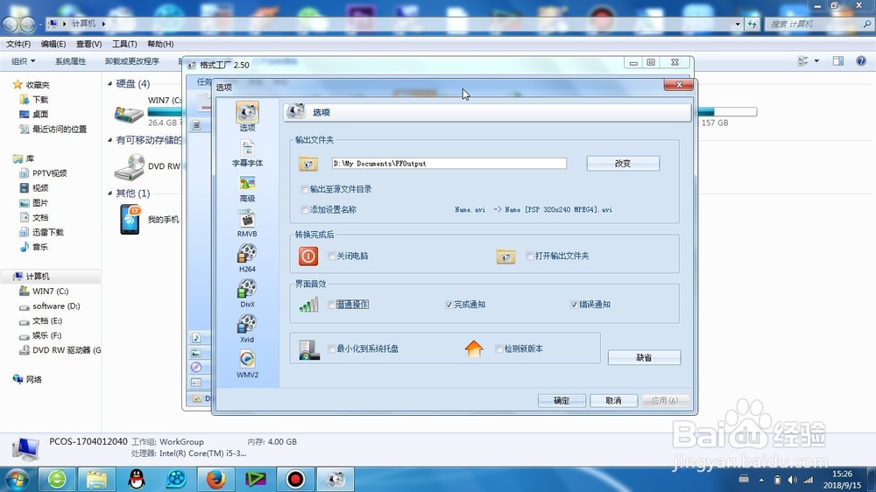Click the green signal bars sound icon
Screen dimensions: 876x492
coord(308,305)
